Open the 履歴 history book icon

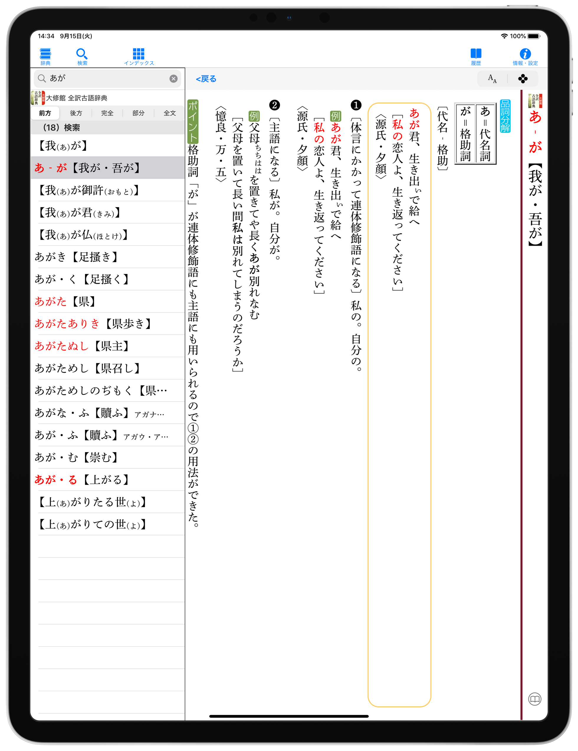click(x=476, y=56)
